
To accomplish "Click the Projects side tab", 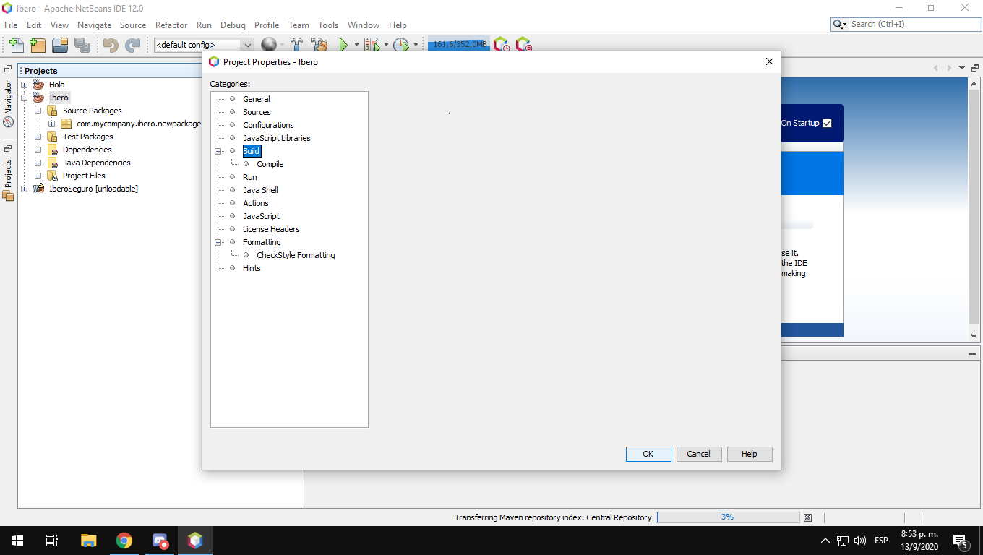I will coord(8,178).
